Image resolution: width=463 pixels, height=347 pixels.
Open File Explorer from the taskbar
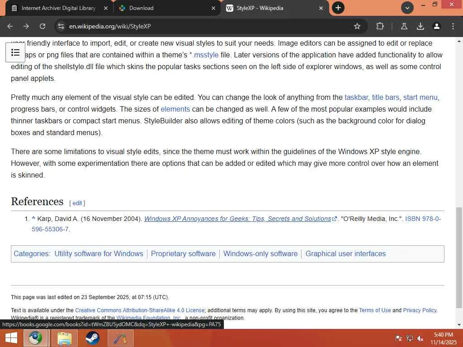(x=65, y=338)
